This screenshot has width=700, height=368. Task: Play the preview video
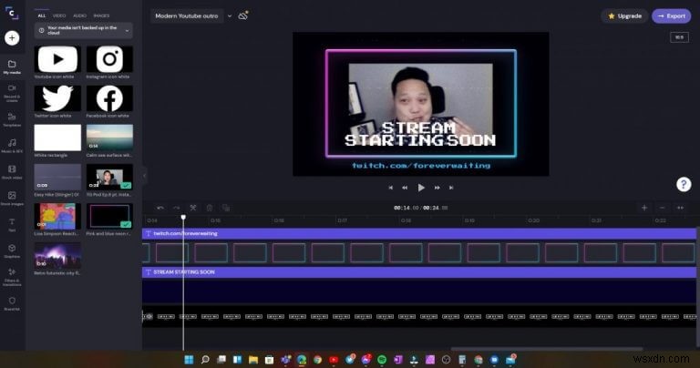421,188
